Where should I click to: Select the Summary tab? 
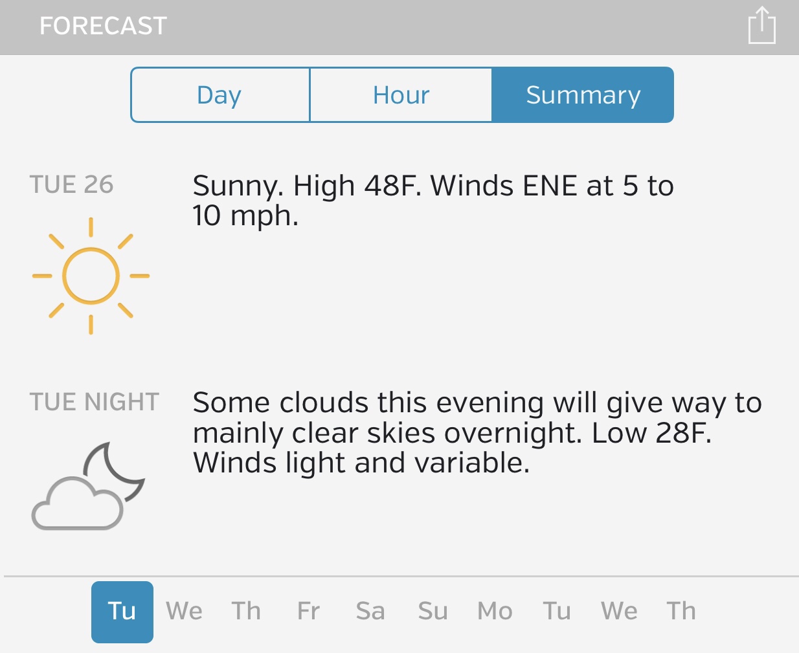(x=583, y=95)
